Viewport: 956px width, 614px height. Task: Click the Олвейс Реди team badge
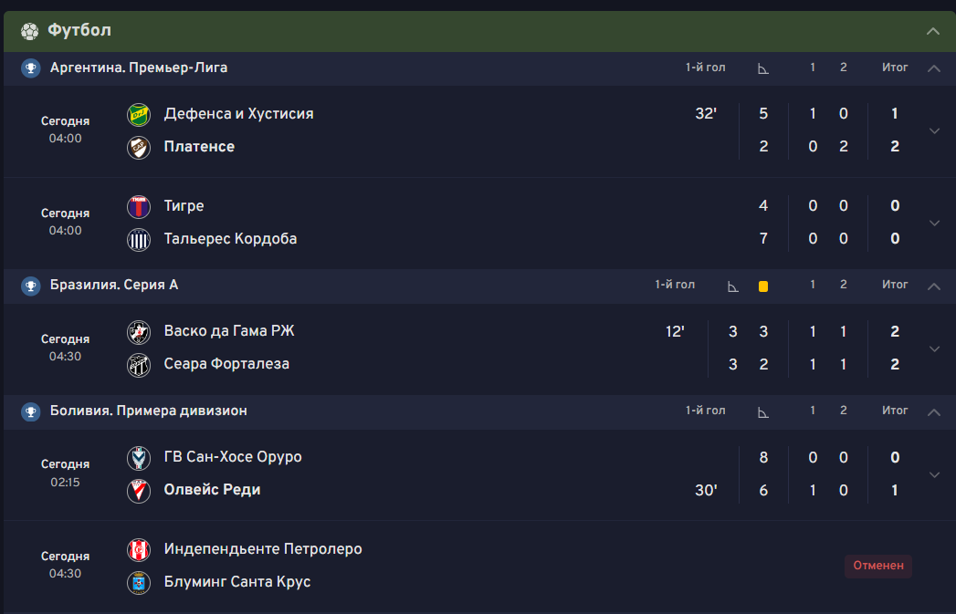pyautogui.click(x=139, y=491)
